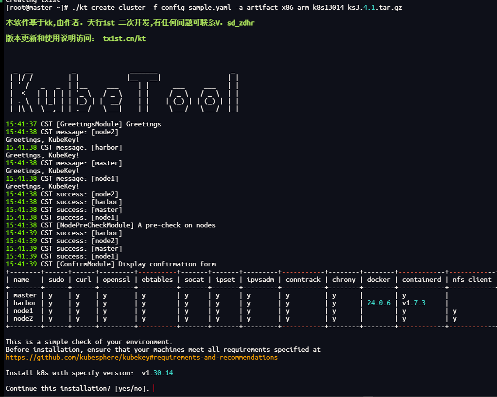Click the 'chrony' column header
The height and width of the screenshot is (397, 497).
click(x=343, y=280)
